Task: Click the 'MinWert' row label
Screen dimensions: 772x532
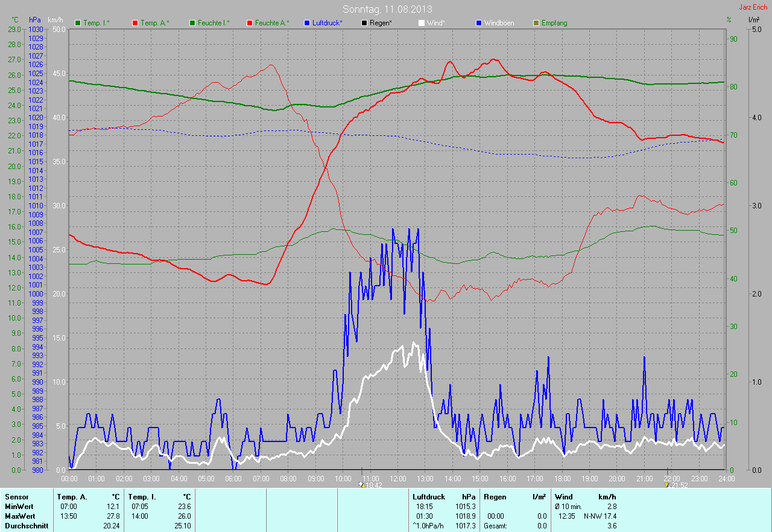Action: tap(19, 507)
